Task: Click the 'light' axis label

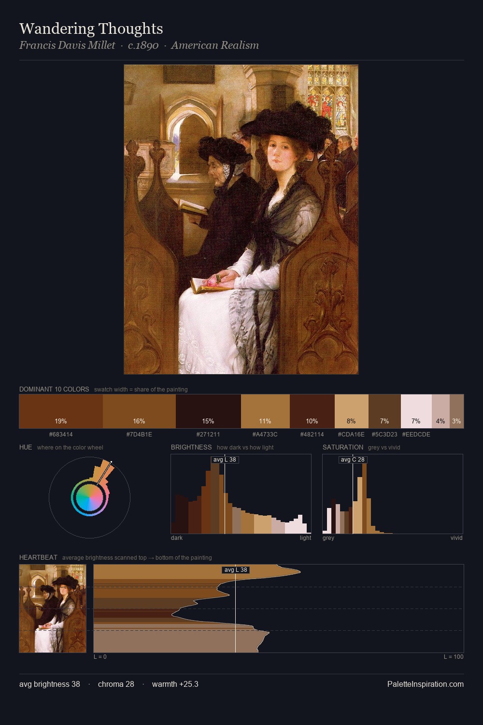Action: pos(305,538)
